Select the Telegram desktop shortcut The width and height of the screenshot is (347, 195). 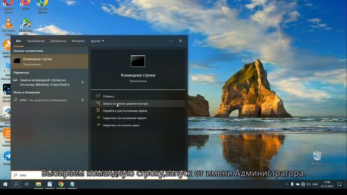pyautogui.click(x=7, y=158)
